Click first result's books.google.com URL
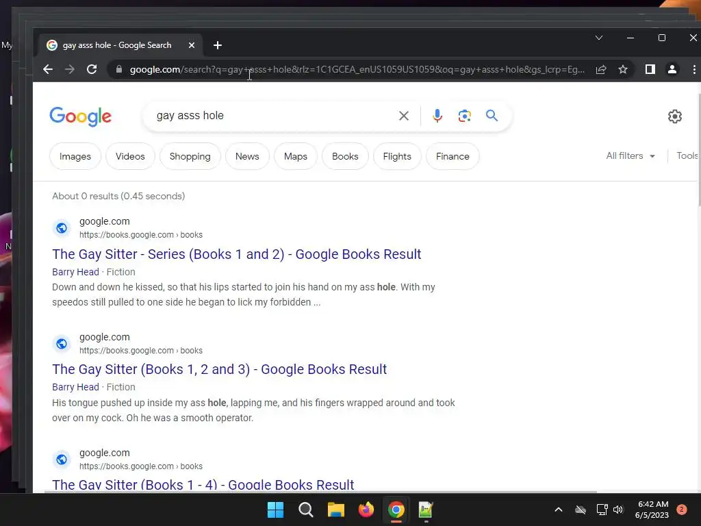The height and width of the screenshot is (526, 701). pyautogui.click(x=141, y=235)
